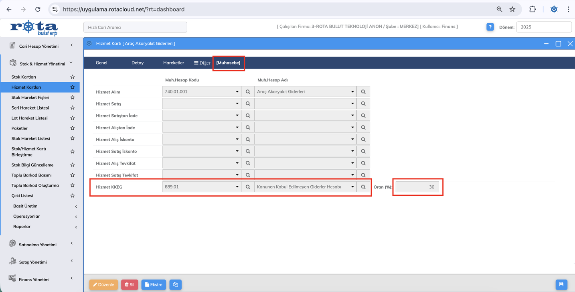The image size is (575, 292).
Task: Open Hizmet KKEG account name dropdown
Action: point(352,187)
